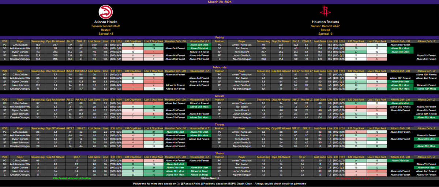Click Opp Stl Allowed header on Hawks side

point(55,157)
